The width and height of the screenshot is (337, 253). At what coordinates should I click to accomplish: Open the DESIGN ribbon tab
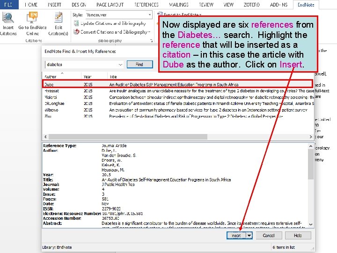pyautogui.click(x=79, y=5)
